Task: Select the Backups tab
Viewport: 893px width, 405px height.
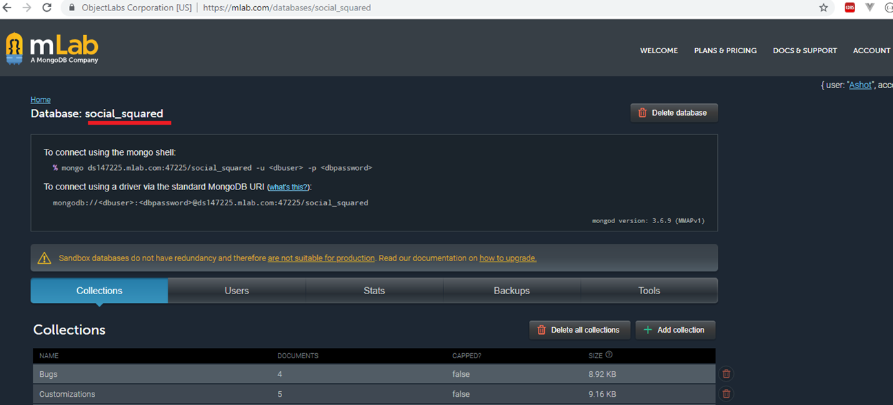Action: (512, 291)
